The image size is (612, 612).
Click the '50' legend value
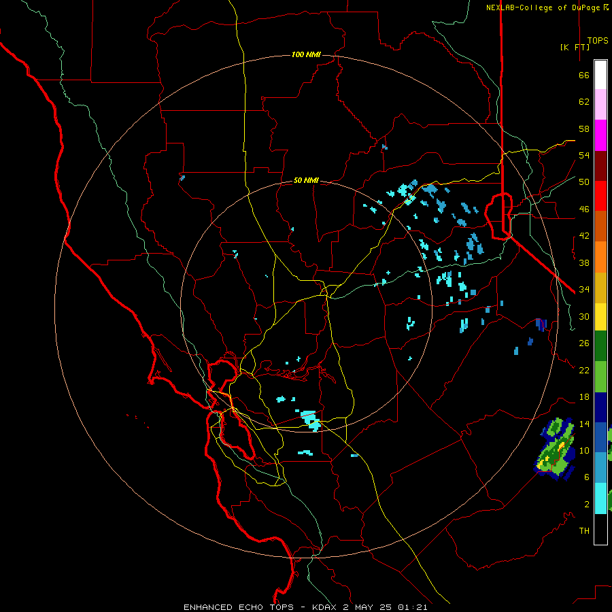click(584, 182)
